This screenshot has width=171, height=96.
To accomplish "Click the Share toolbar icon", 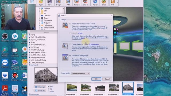I will point(104,3).
